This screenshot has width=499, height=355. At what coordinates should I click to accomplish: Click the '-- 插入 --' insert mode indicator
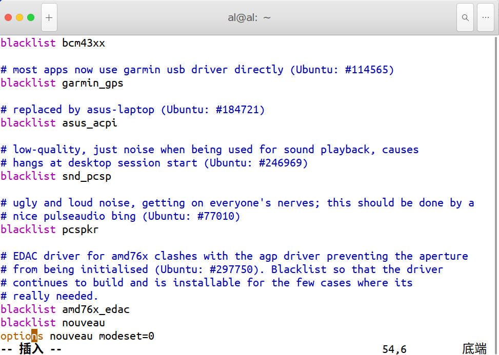(31, 349)
